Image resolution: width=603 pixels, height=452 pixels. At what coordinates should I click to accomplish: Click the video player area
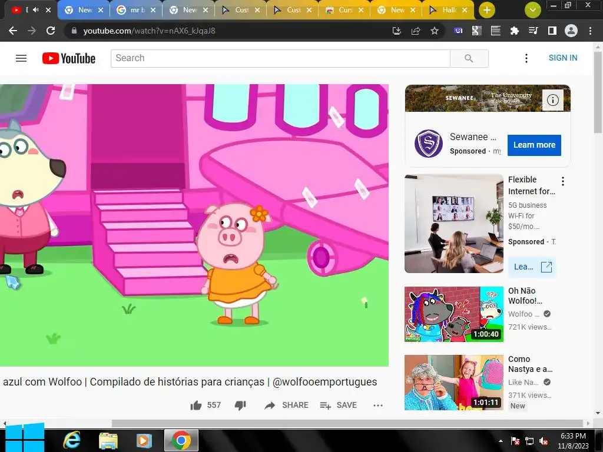(x=194, y=225)
